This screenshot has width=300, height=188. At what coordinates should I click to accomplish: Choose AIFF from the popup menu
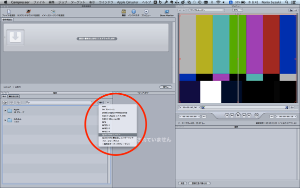(117, 106)
